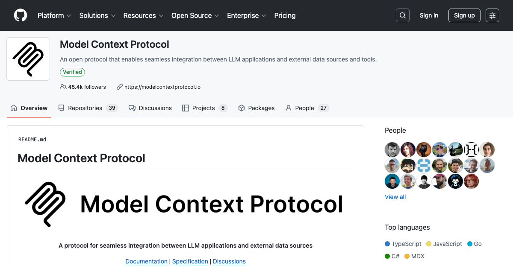Image resolution: width=513 pixels, height=269 pixels.
Task: Open the appearance settings icon top right
Action: coord(492,15)
